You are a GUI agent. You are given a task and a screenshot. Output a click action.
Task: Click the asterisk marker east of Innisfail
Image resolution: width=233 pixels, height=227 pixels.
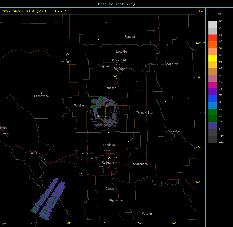136,82
